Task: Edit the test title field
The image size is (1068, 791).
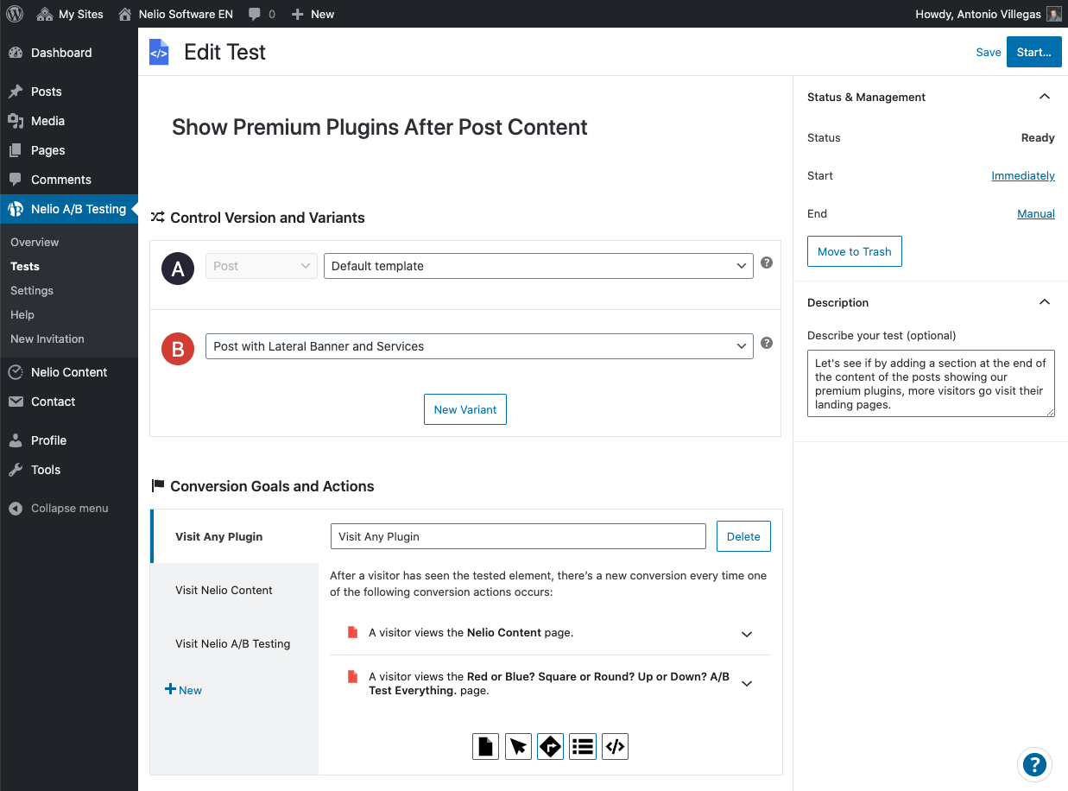Action: click(380, 127)
